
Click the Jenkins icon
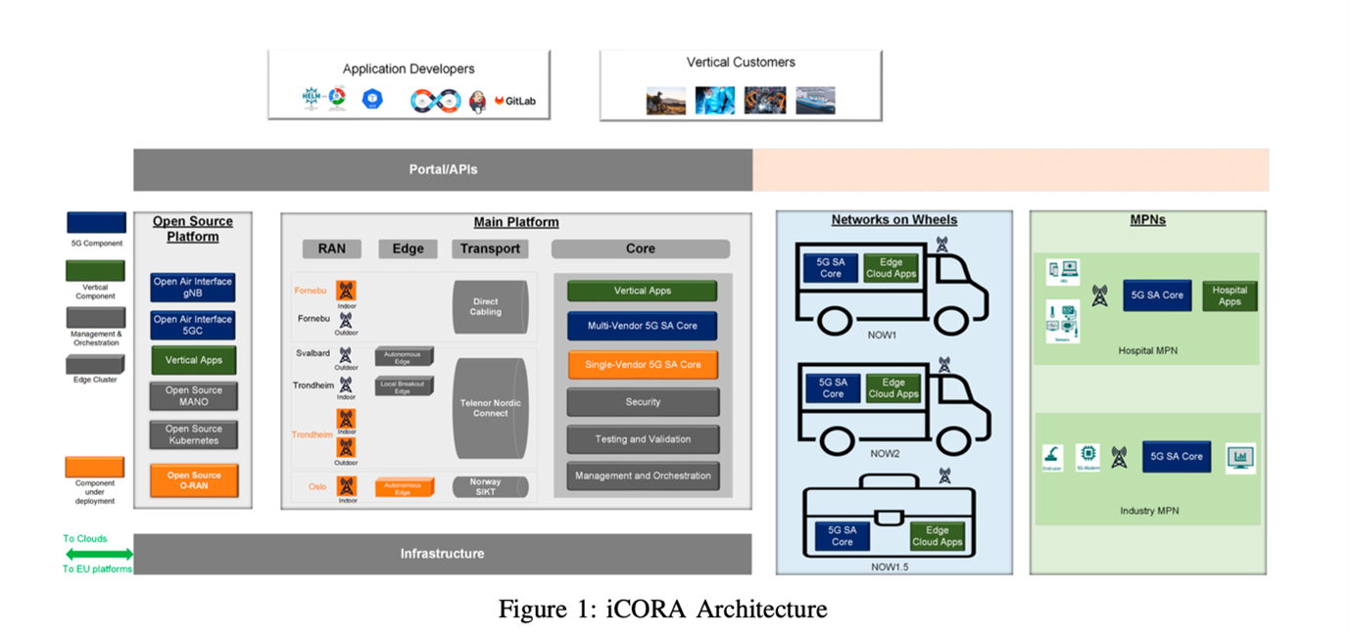click(x=477, y=101)
